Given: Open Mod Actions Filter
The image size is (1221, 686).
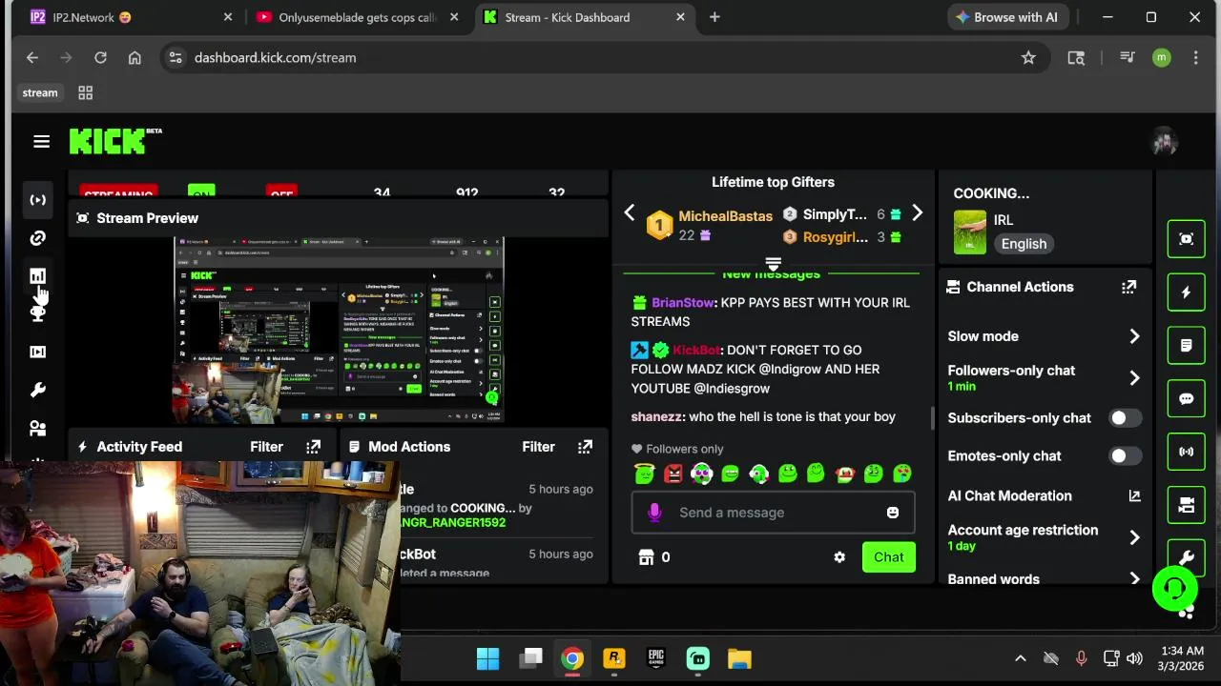Looking at the screenshot, I should (539, 447).
